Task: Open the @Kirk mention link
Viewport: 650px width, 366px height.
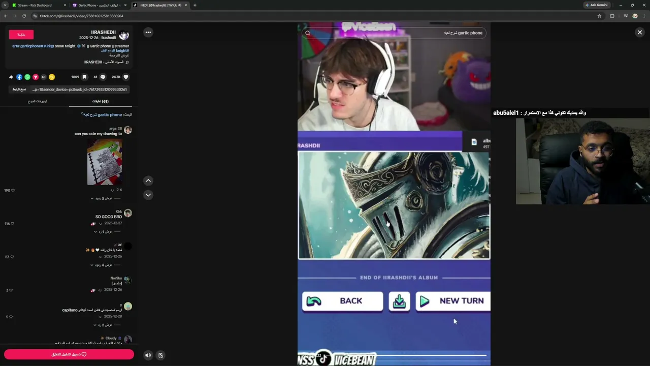Action: pyautogui.click(x=49, y=46)
